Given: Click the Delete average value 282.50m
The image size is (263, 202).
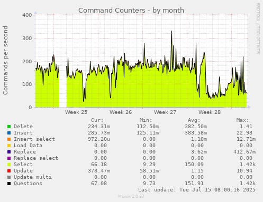Looking at the screenshot, I should coord(196,127).
